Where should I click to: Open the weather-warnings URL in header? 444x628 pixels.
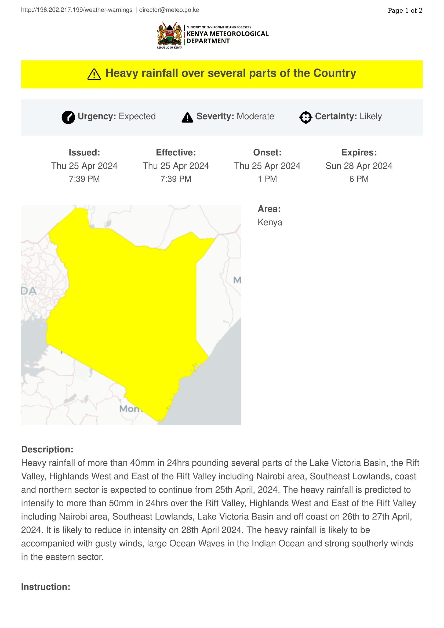(77, 10)
